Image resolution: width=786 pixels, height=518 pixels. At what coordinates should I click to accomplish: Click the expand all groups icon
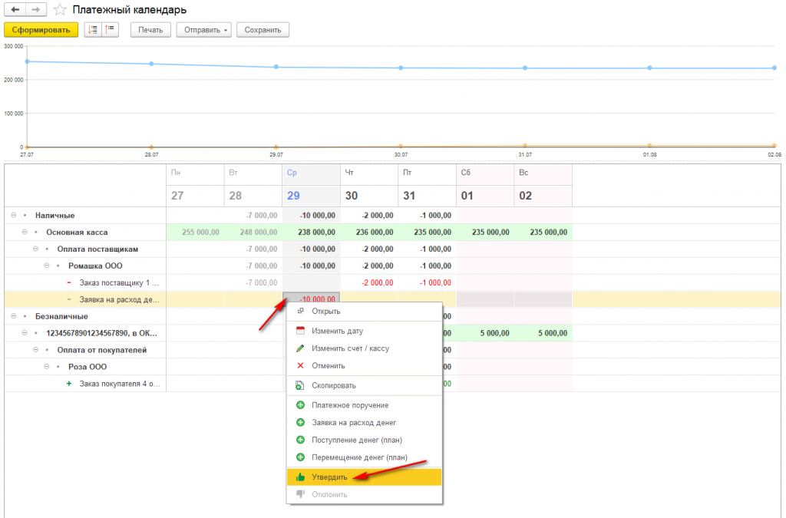coord(93,30)
